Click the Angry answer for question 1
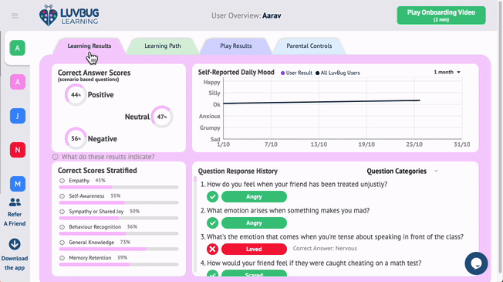The image size is (503, 282). point(254,196)
